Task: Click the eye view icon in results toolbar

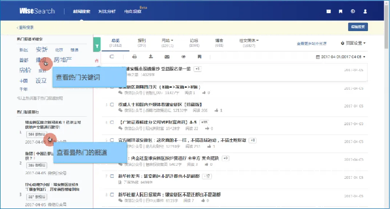Action: pos(184,57)
